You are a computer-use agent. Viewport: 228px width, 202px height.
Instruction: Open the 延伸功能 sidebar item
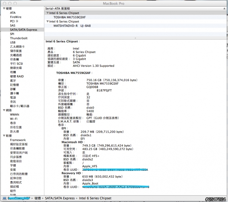tap(16, 178)
